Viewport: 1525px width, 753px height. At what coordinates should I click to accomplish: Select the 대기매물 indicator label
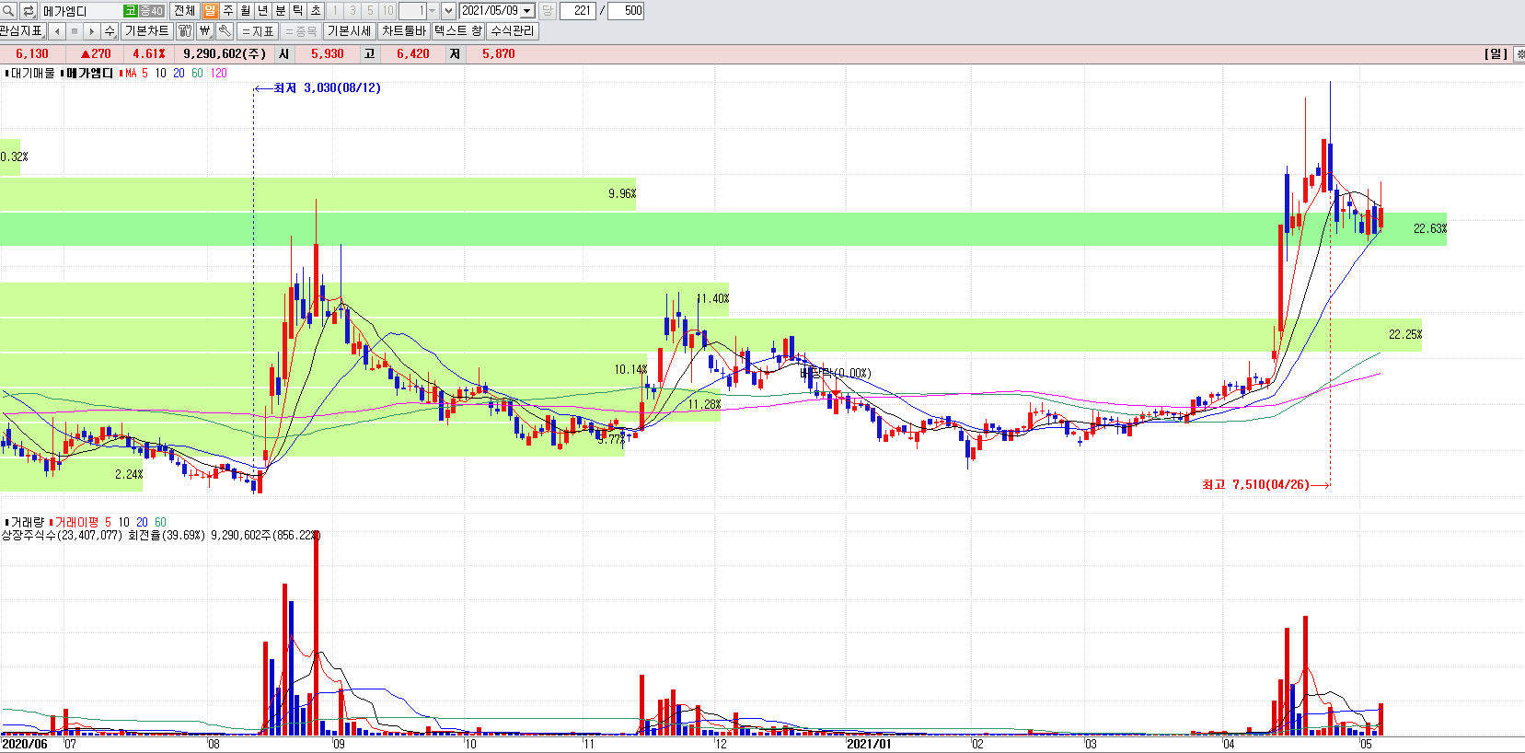pyautogui.click(x=29, y=73)
